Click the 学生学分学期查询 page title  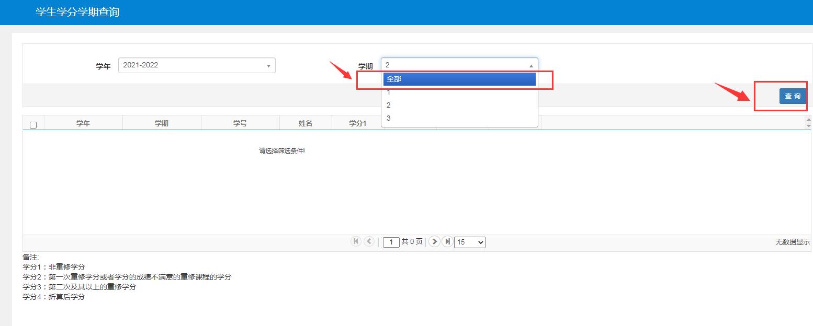pyautogui.click(x=77, y=12)
